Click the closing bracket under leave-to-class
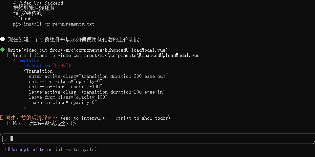The width and height of the screenshot is (315, 157). (x=25, y=108)
